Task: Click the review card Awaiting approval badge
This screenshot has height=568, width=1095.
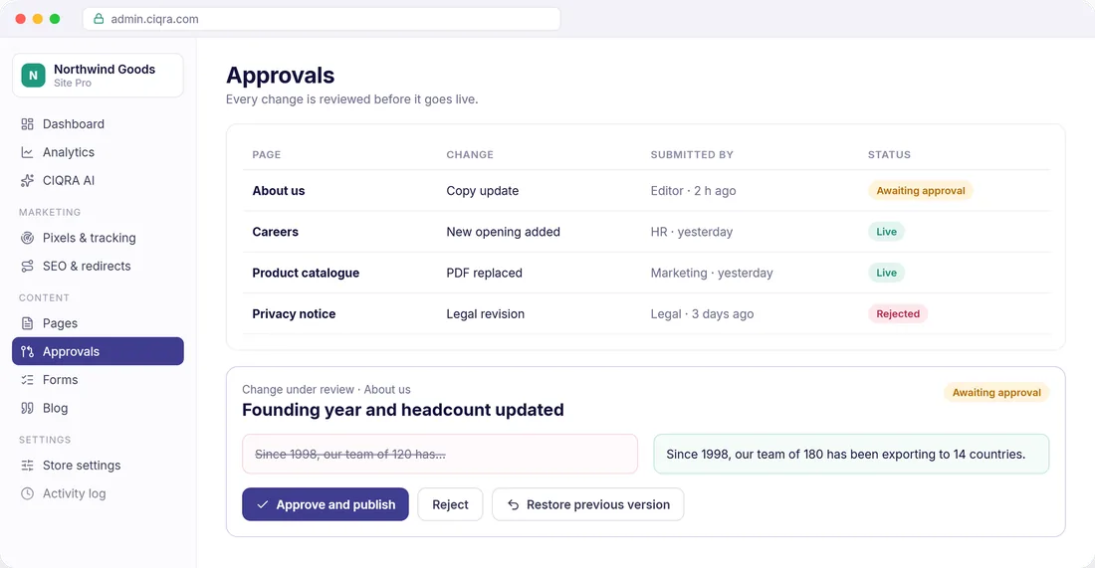Action: click(996, 392)
